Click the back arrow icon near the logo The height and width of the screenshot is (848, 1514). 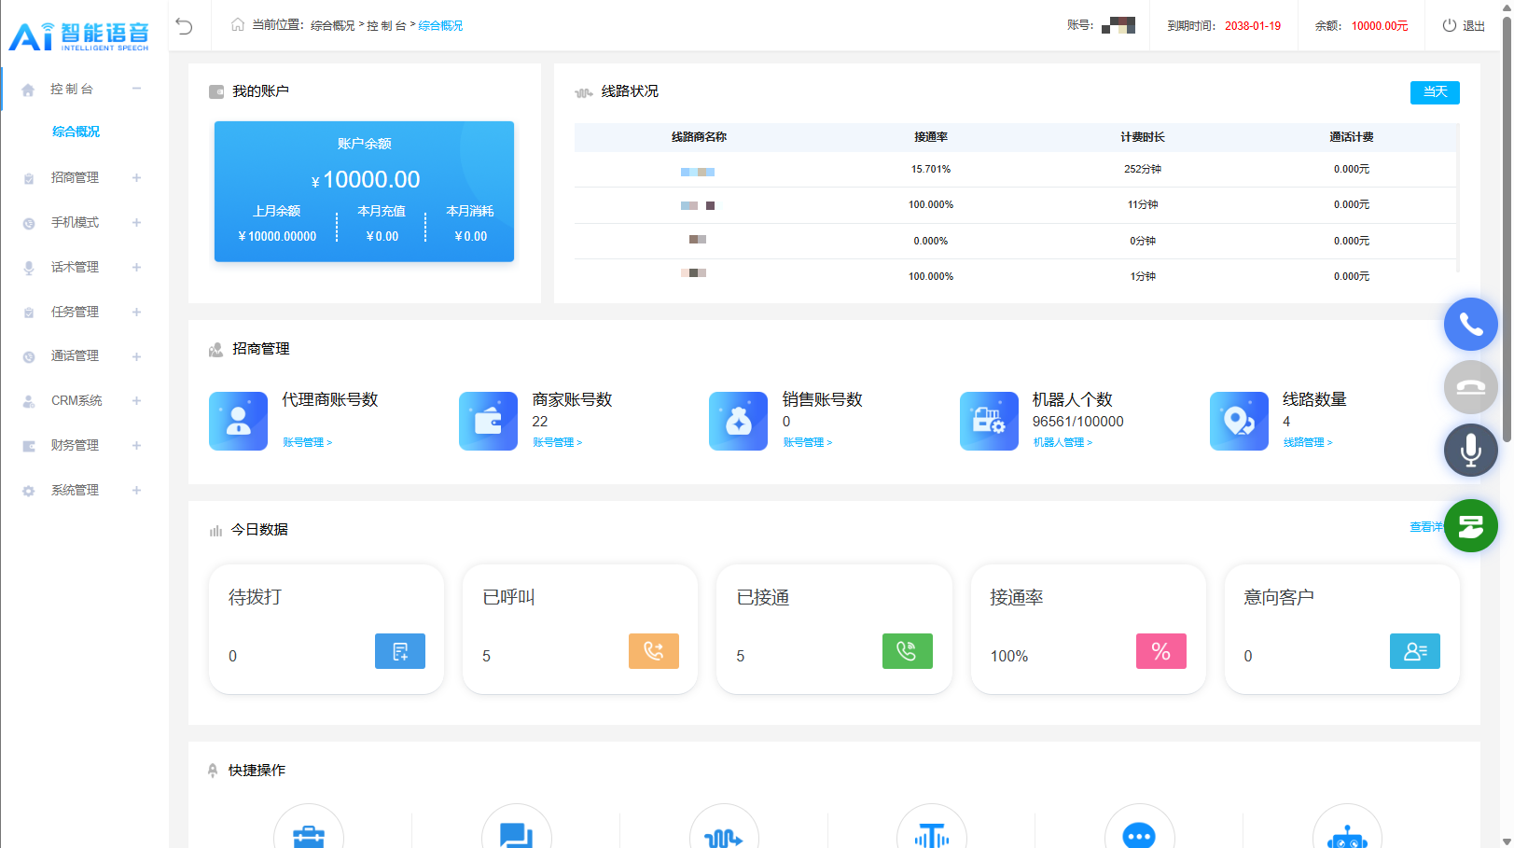186,25
